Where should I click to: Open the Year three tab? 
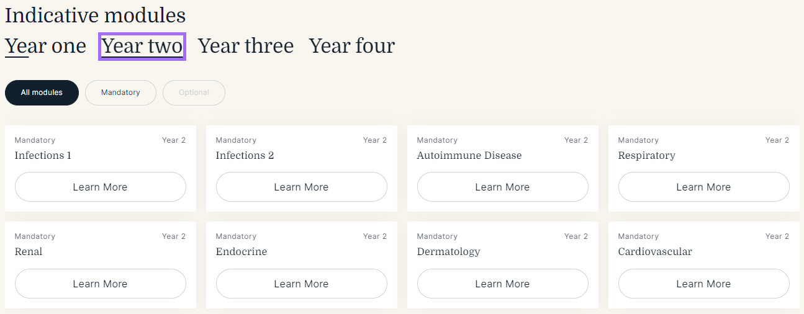pyautogui.click(x=246, y=46)
